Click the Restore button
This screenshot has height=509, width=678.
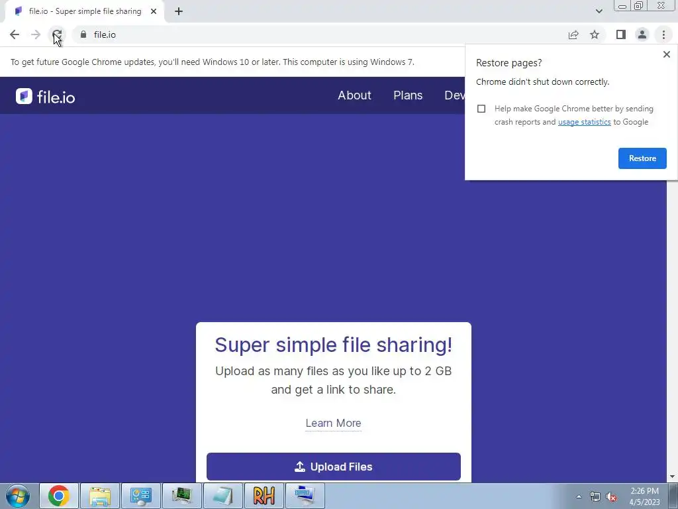[642, 158]
